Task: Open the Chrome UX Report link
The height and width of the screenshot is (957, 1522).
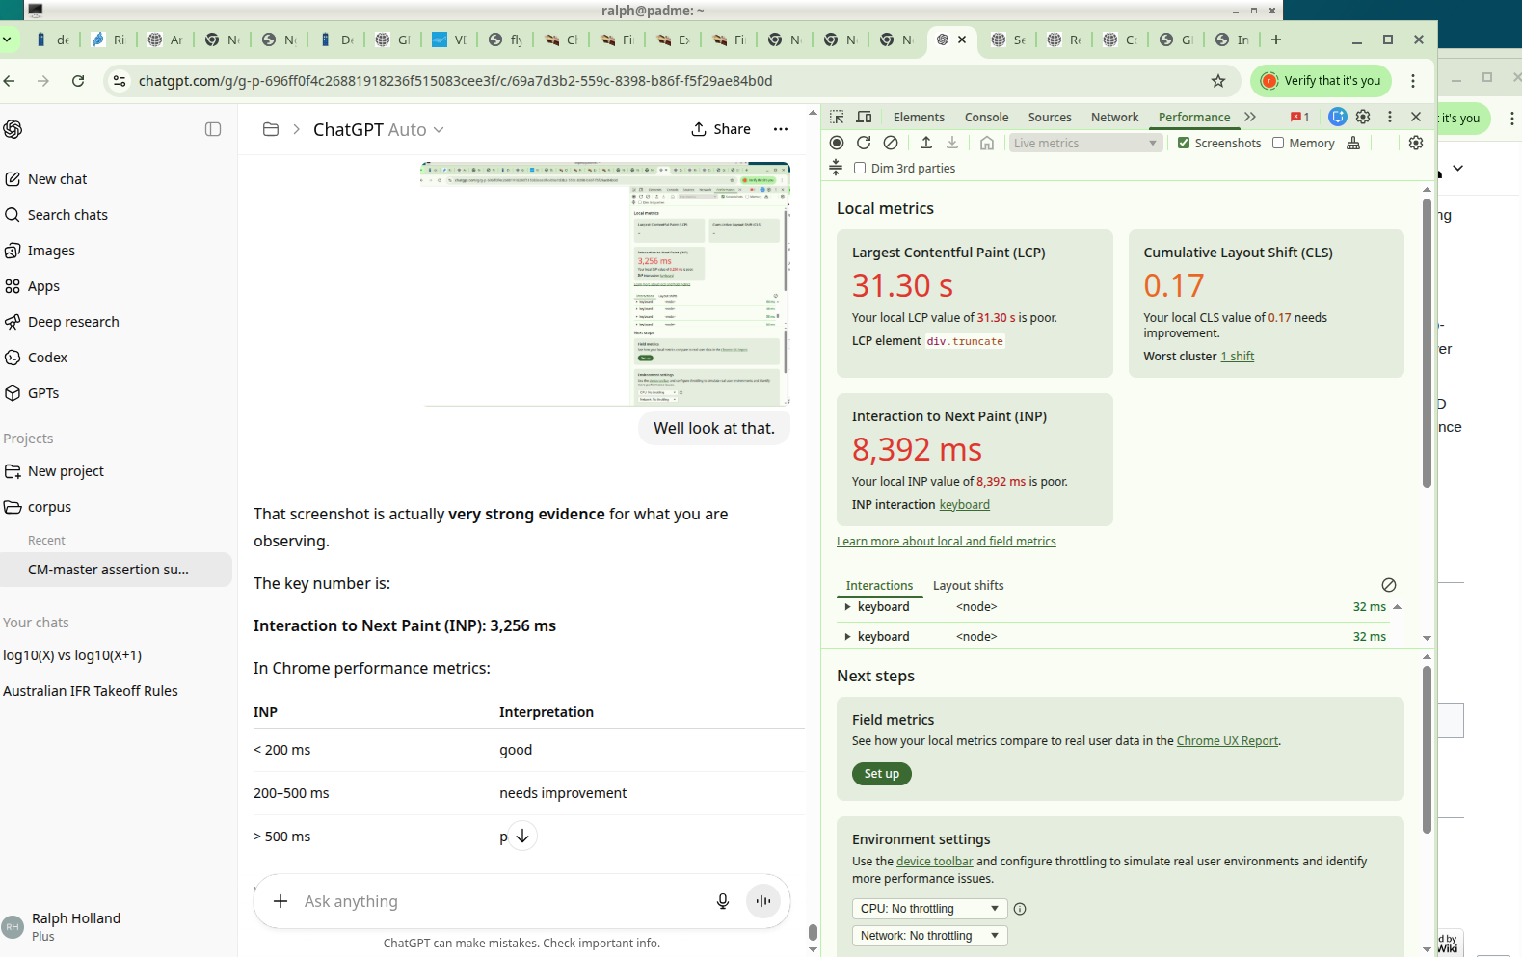Action: [1227, 741]
